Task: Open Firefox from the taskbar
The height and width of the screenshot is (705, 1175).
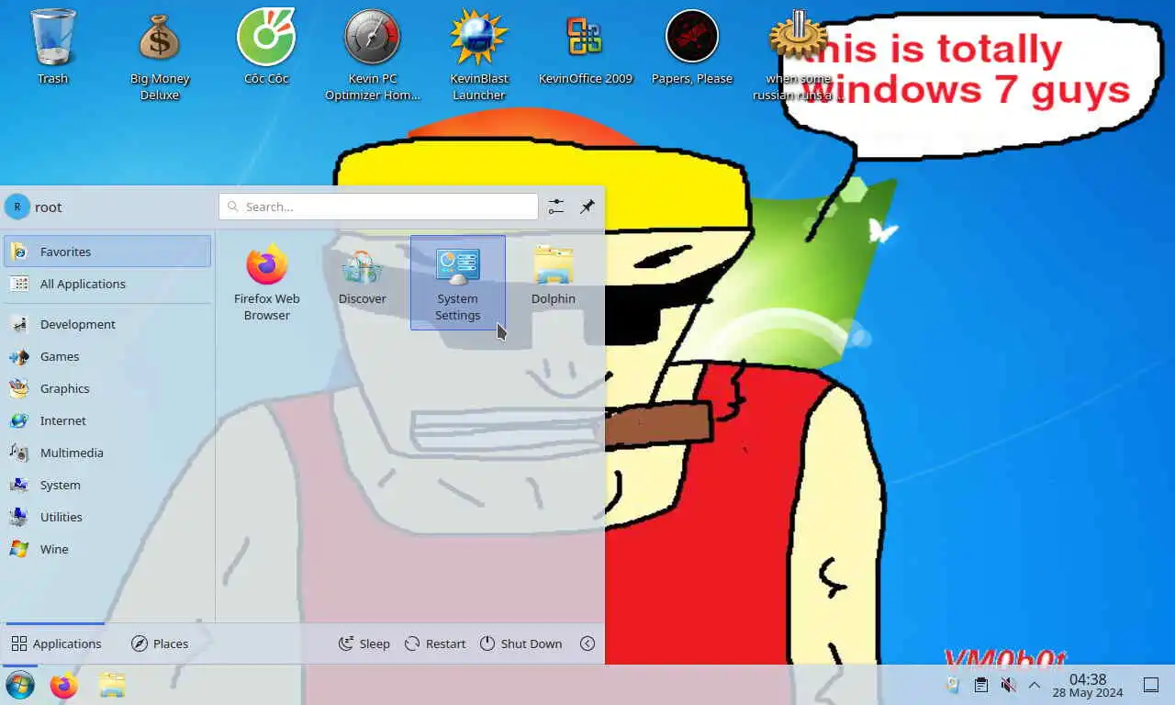Action: (x=64, y=685)
